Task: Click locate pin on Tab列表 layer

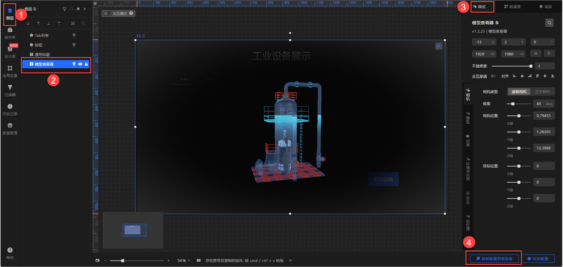Action: 74,35
